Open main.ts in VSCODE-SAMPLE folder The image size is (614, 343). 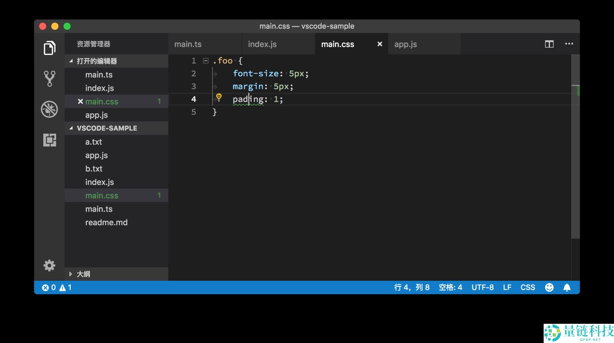pos(116,209)
